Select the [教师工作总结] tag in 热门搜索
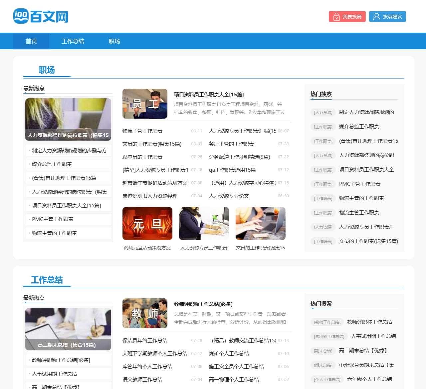Viewport: 426px width, 389px height. [x=327, y=322]
